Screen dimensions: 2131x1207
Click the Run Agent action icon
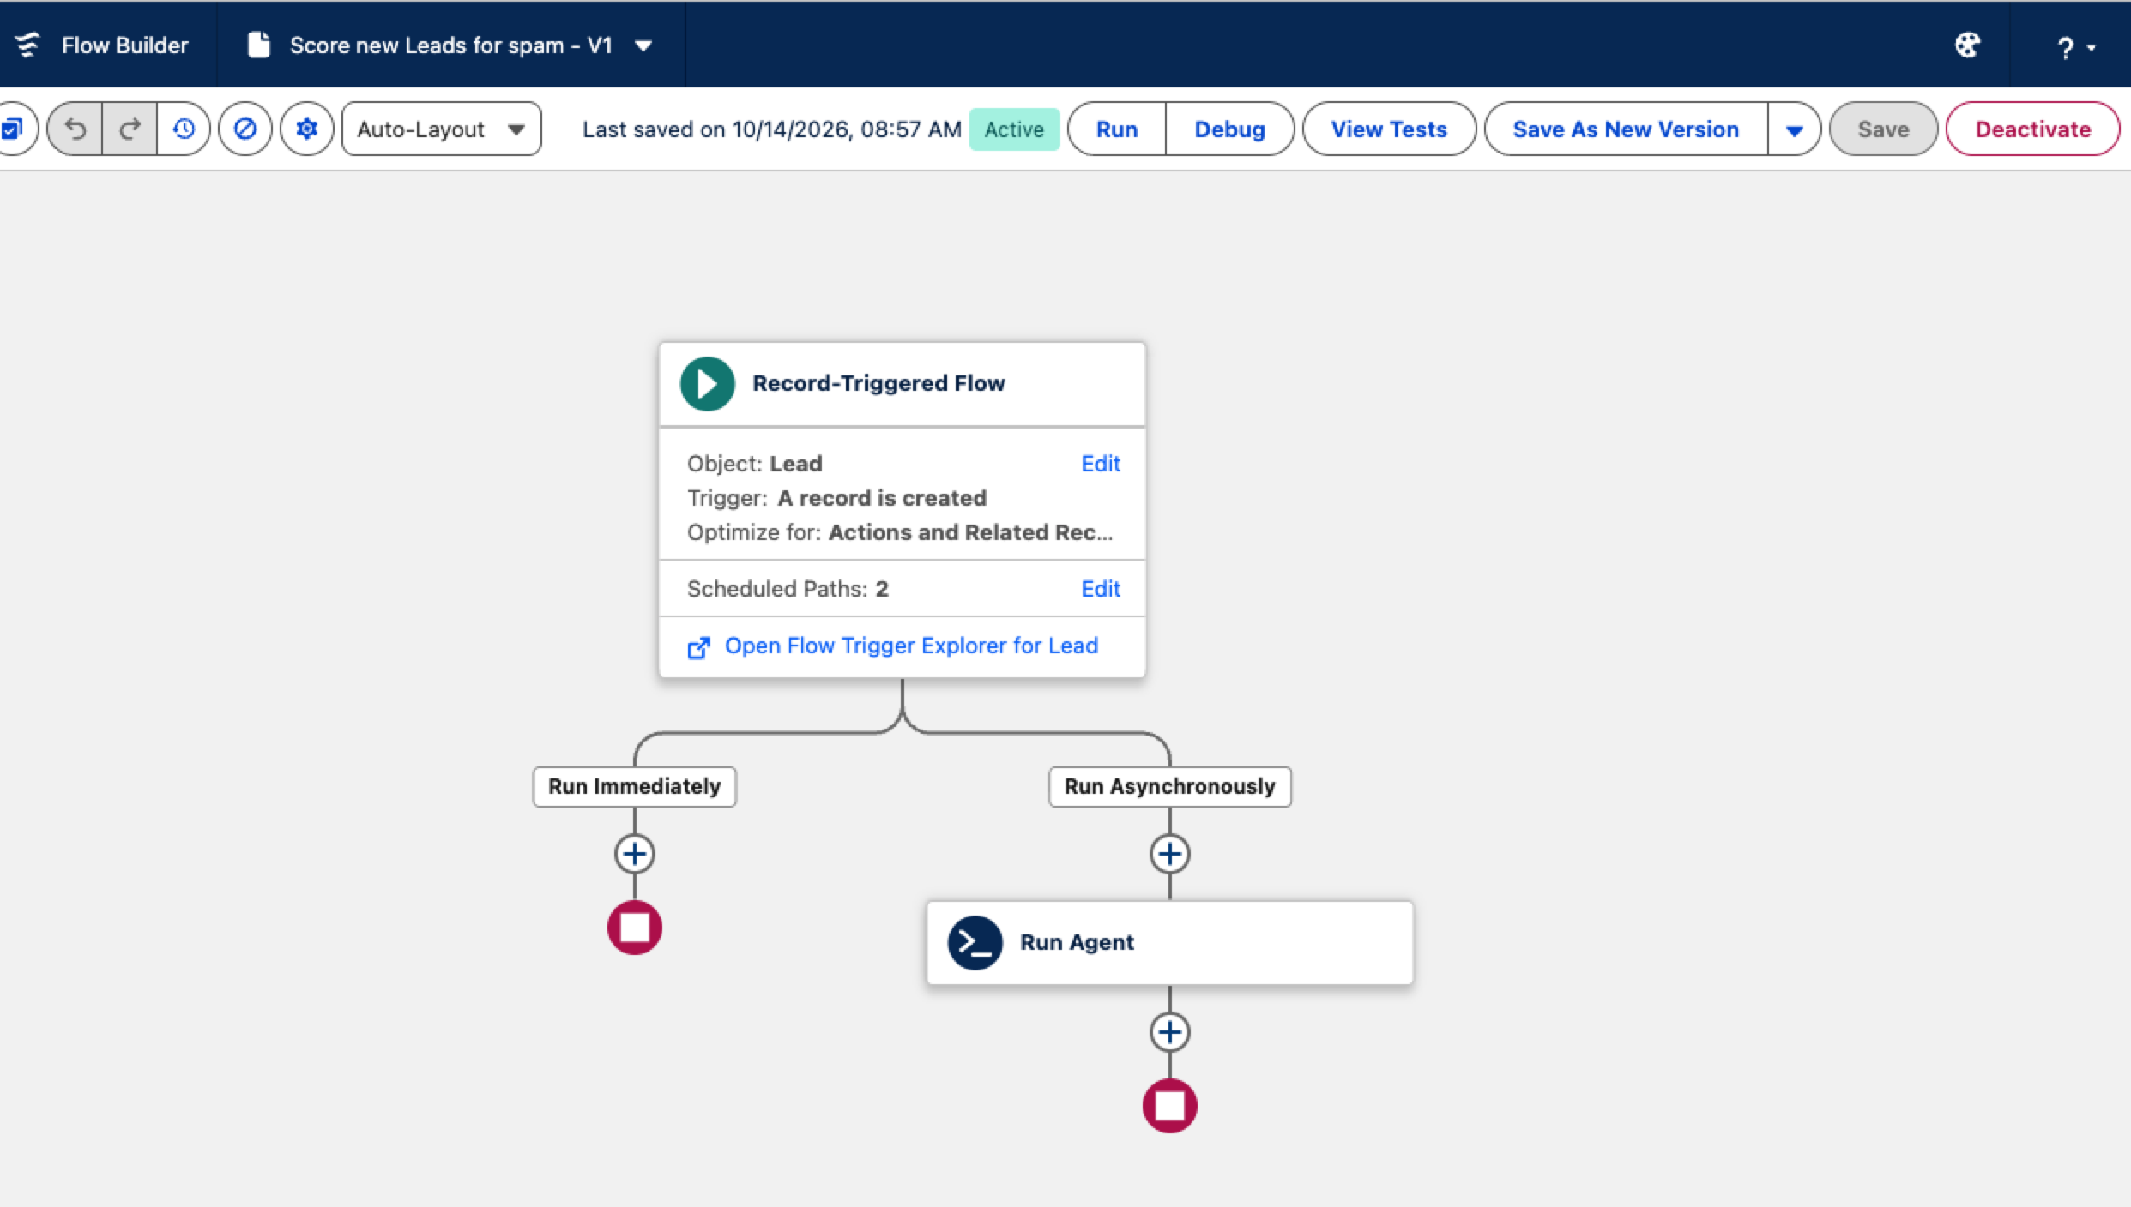pyautogui.click(x=975, y=943)
